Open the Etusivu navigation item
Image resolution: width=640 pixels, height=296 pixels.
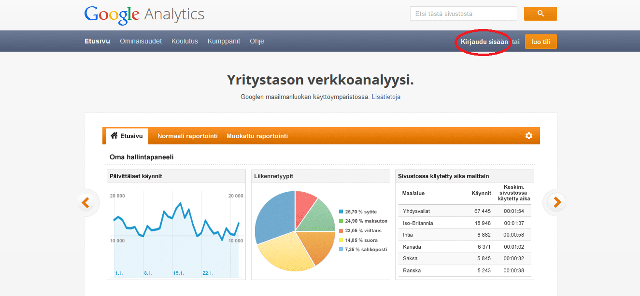(97, 41)
